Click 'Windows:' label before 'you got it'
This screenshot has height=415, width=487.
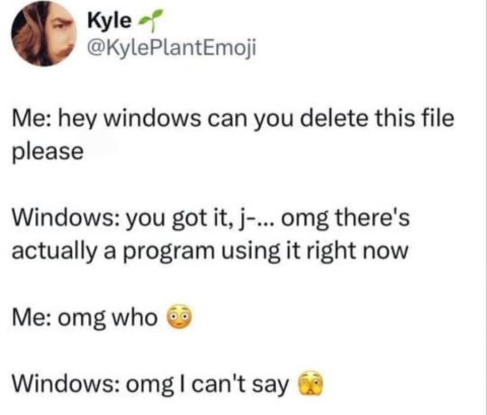[x=65, y=218]
